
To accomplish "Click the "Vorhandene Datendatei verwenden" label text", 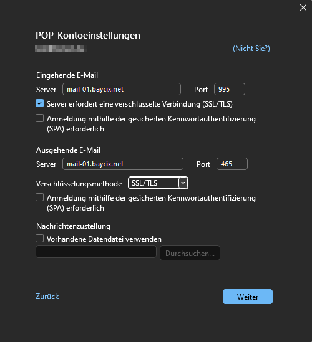I will [104, 239].
